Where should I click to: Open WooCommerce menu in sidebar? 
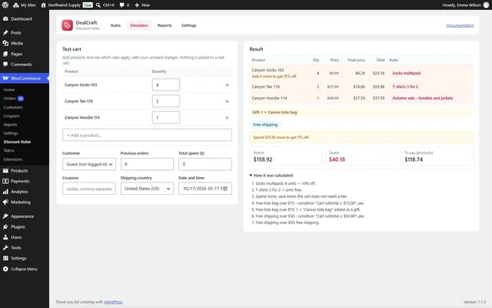[x=25, y=79]
